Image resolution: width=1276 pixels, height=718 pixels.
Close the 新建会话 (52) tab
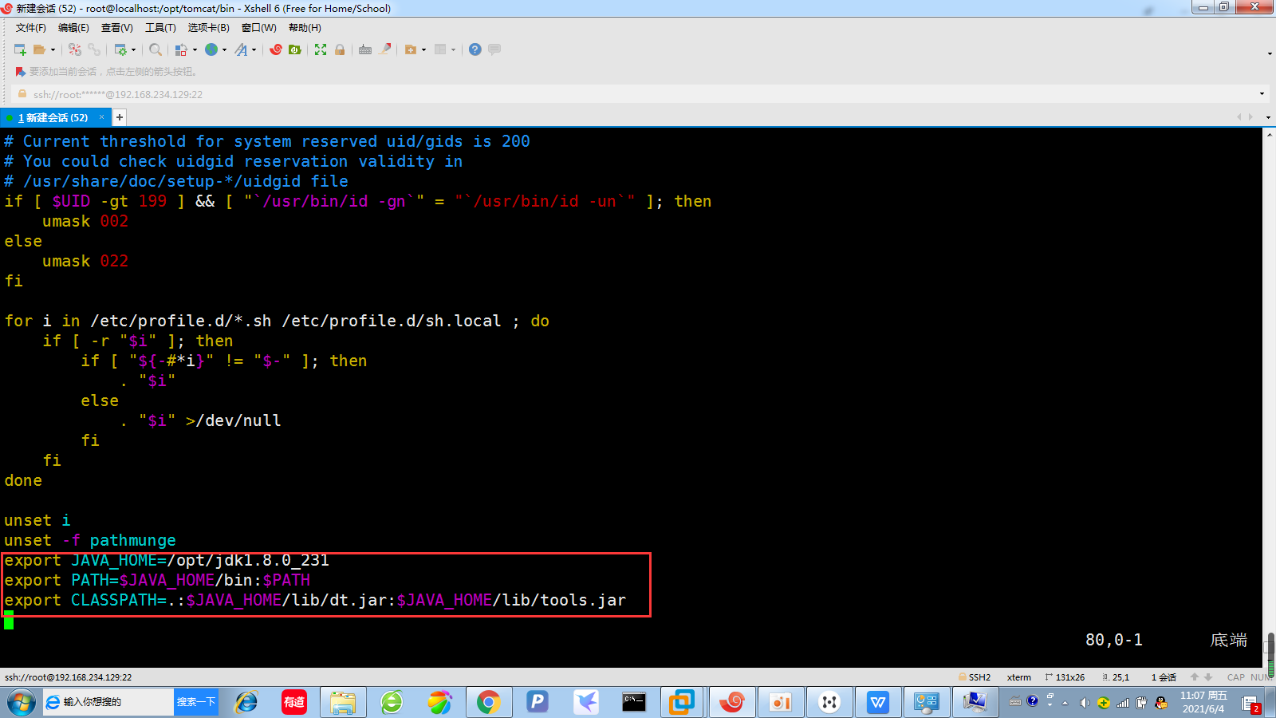102,117
